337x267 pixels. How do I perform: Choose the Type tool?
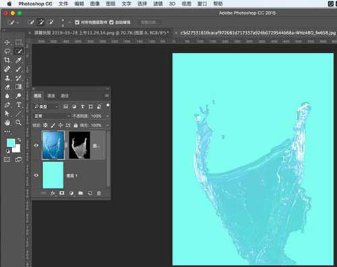pos(19,105)
